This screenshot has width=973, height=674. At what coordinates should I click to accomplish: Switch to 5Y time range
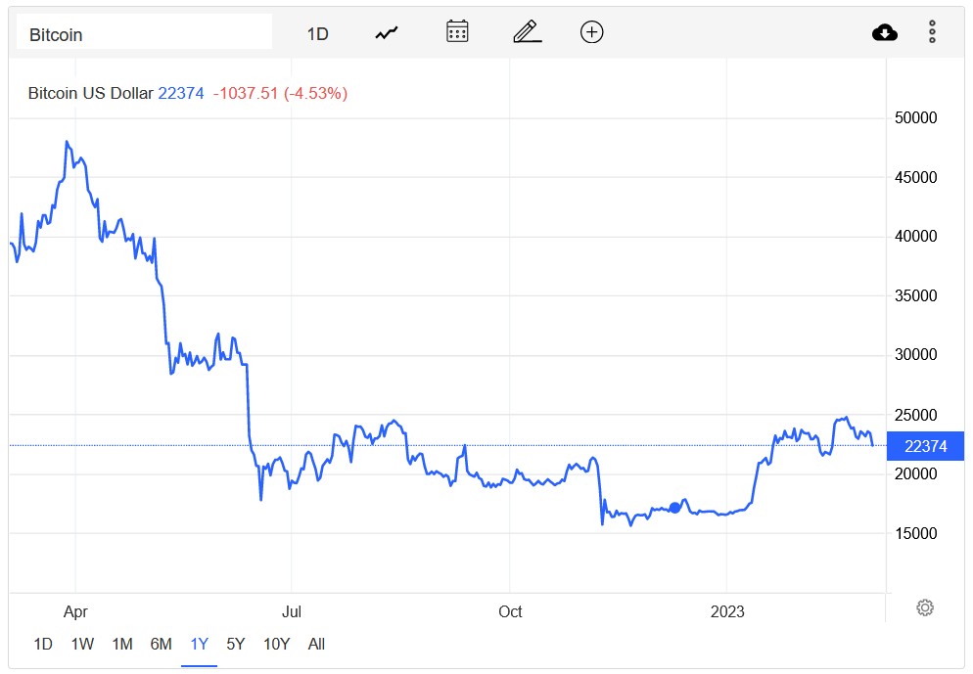(x=235, y=645)
